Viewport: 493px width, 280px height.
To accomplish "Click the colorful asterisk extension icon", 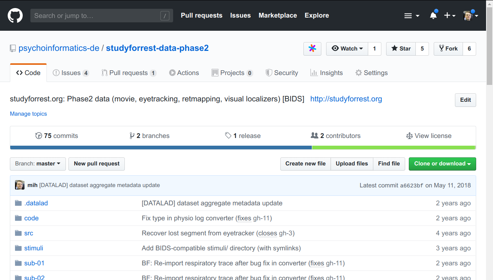I will pyautogui.click(x=312, y=49).
